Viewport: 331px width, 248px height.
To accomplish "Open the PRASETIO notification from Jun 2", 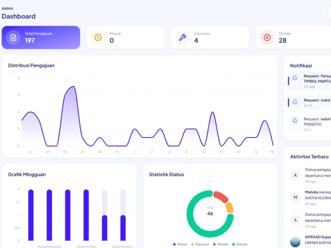I will [x=309, y=124].
